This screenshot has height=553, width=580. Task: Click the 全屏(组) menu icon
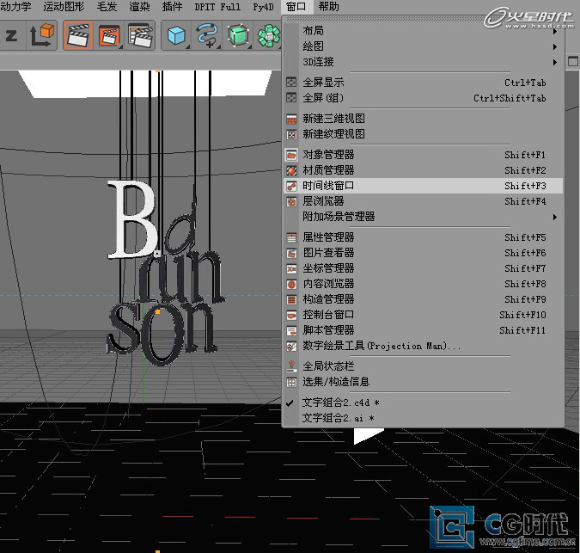tap(291, 98)
